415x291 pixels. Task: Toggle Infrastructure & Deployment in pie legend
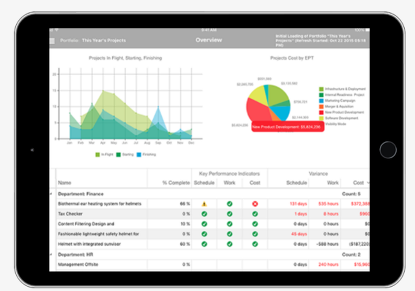click(342, 89)
